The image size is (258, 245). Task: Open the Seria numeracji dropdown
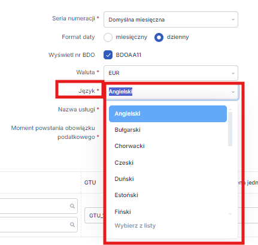click(x=171, y=20)
